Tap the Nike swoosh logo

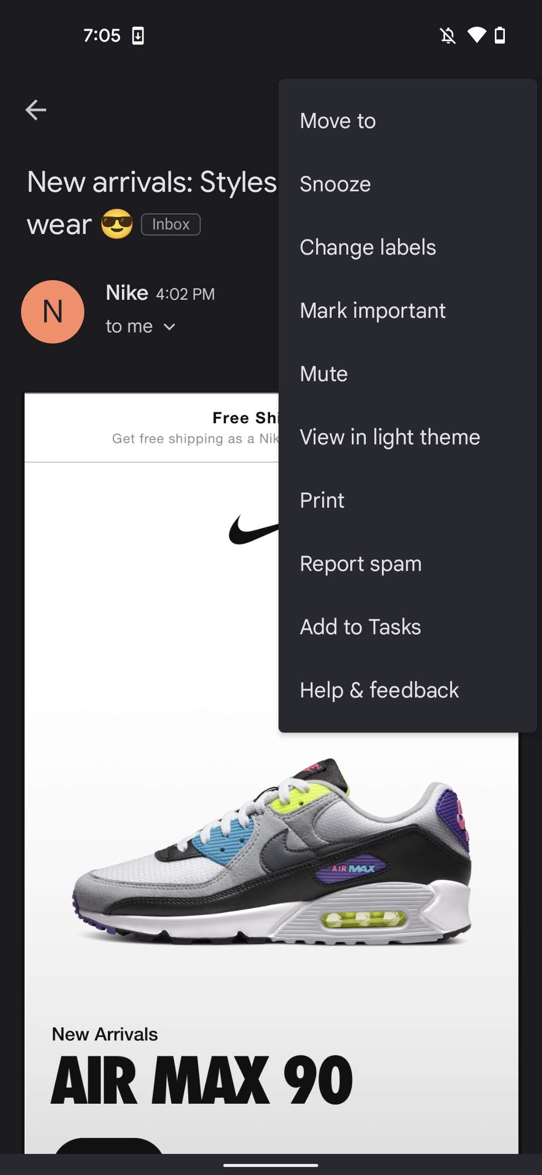254,530
